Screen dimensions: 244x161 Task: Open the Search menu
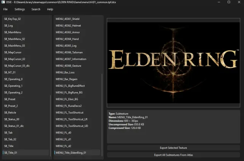tap(36, 9)
